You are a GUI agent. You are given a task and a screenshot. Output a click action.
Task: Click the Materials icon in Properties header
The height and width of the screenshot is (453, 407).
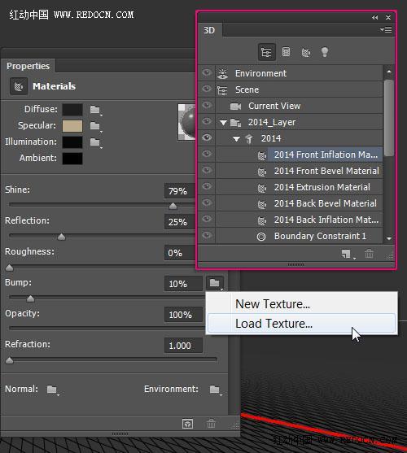[x=19, y=86]
